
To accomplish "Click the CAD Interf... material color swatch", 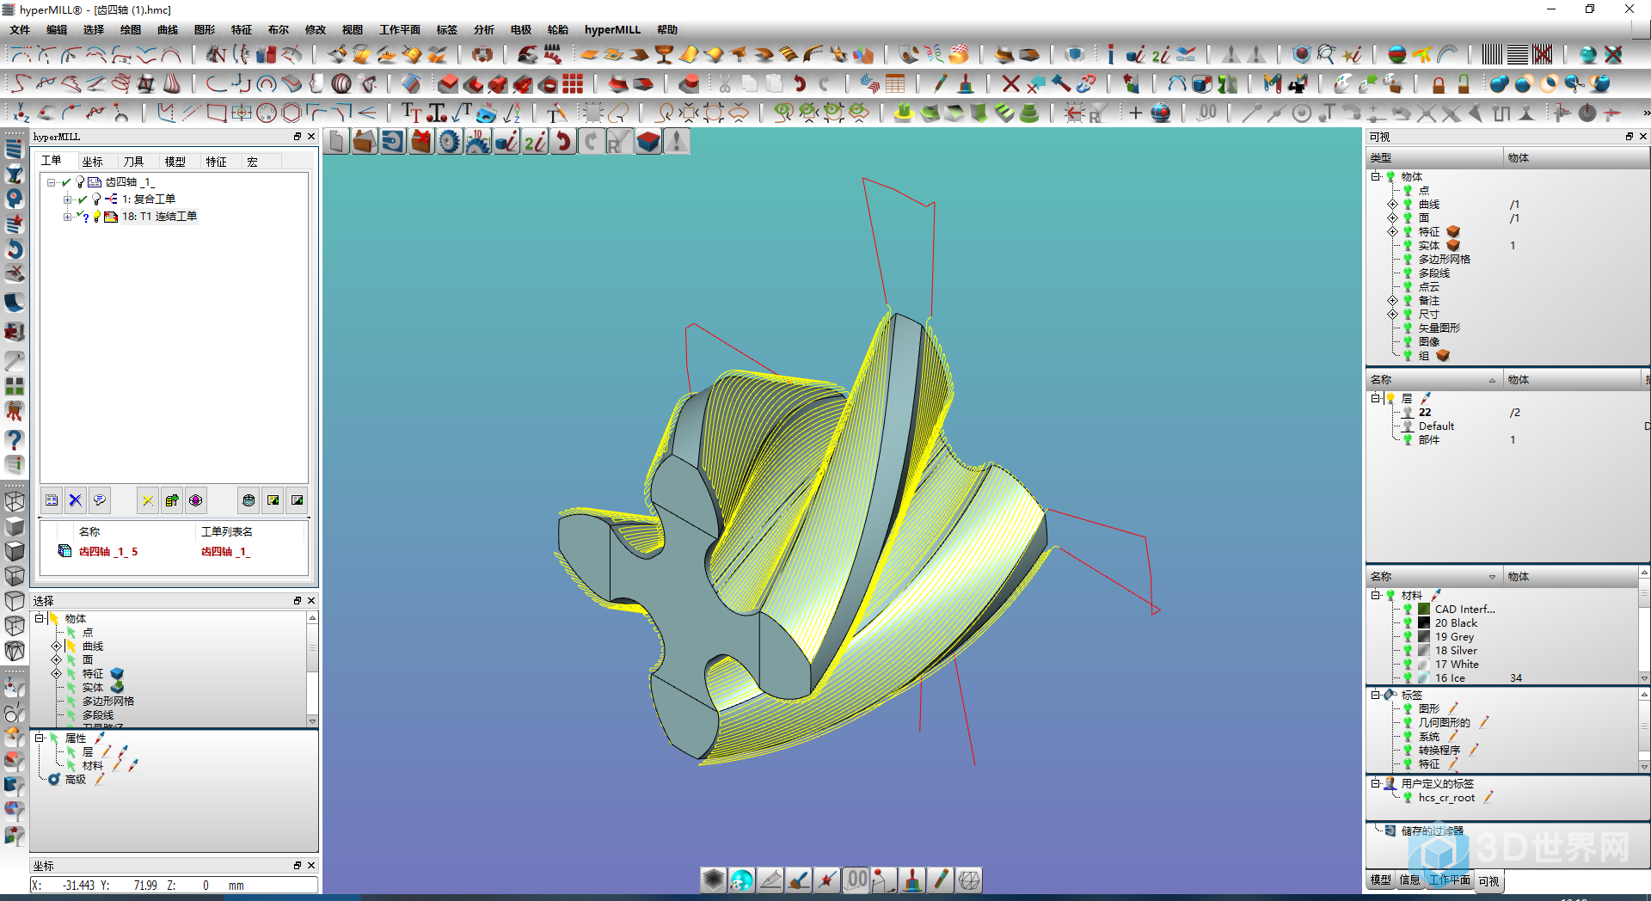I will [1424, 609].
